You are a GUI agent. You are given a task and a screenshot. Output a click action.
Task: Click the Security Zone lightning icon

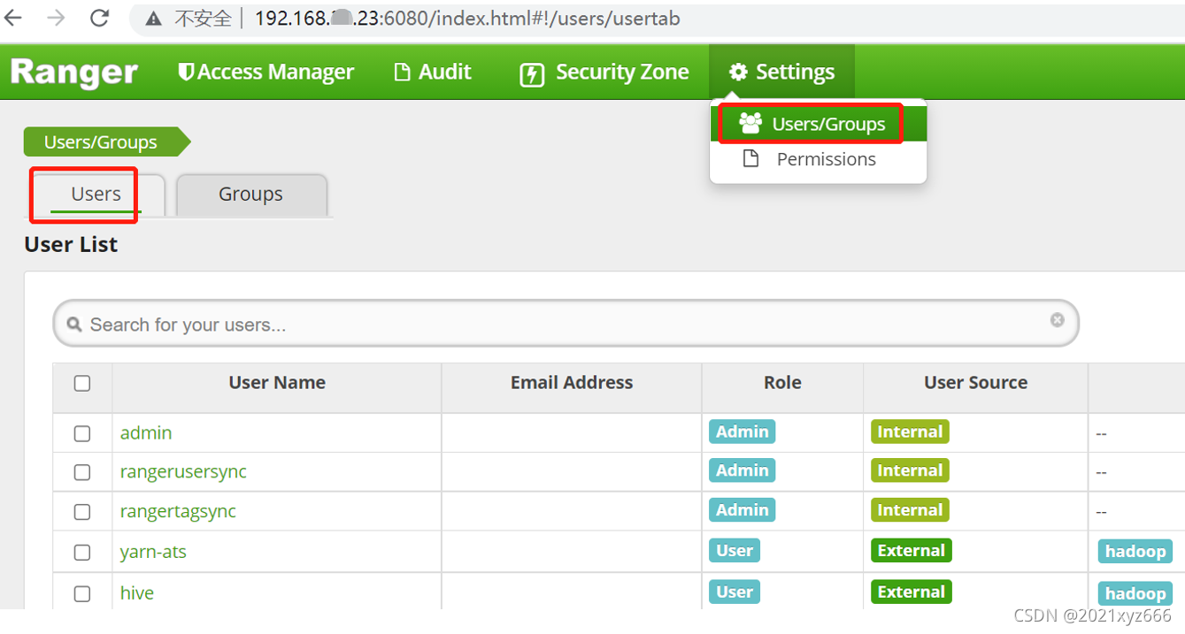tap(532, 72)
